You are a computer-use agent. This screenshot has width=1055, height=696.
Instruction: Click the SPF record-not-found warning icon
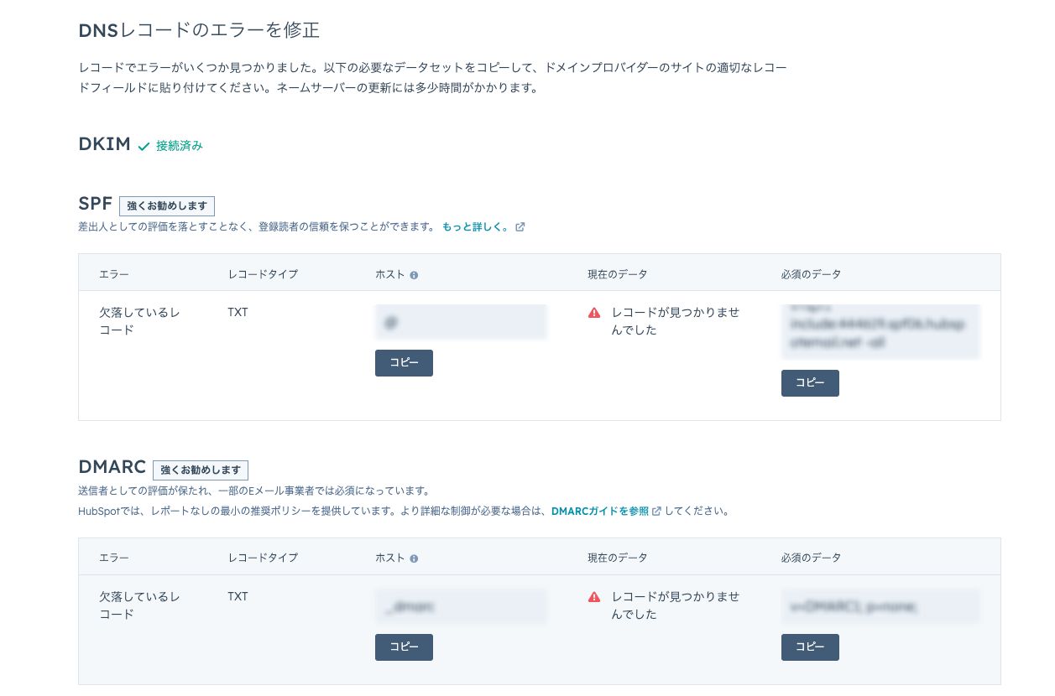pyautogui.click(x=594, y=313)
